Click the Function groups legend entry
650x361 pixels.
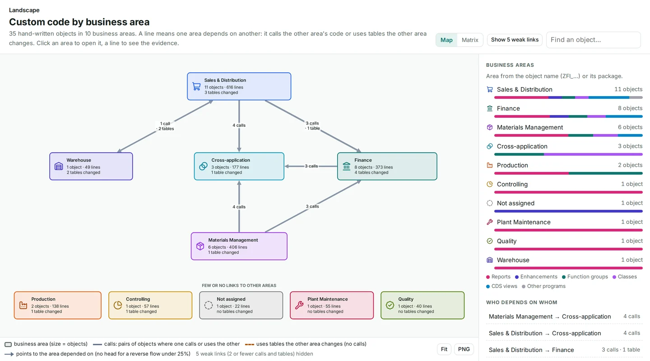click(585, 277)
